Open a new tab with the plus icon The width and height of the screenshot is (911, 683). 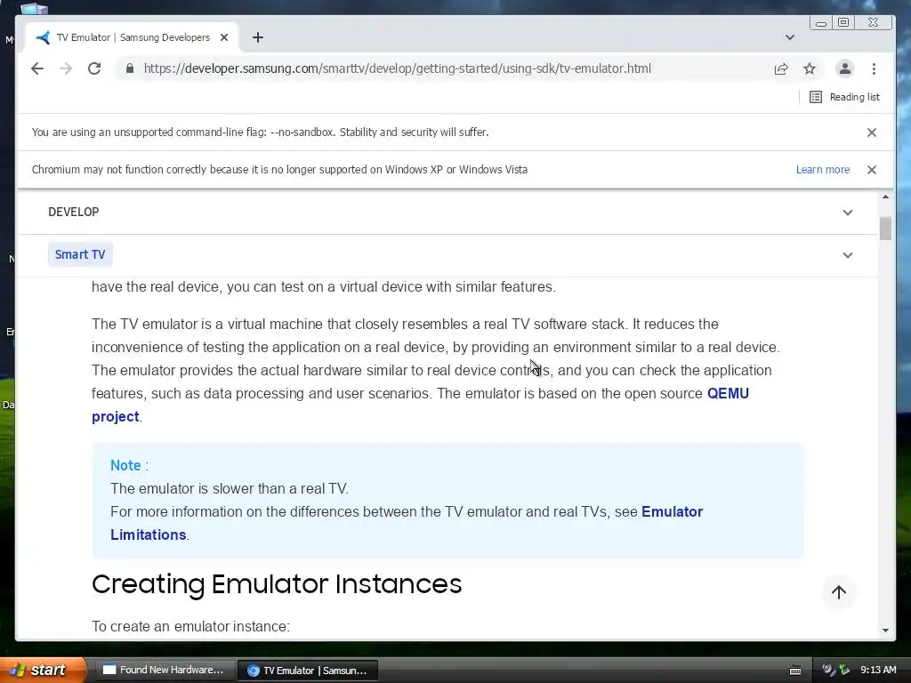click(x=258, y=37)
